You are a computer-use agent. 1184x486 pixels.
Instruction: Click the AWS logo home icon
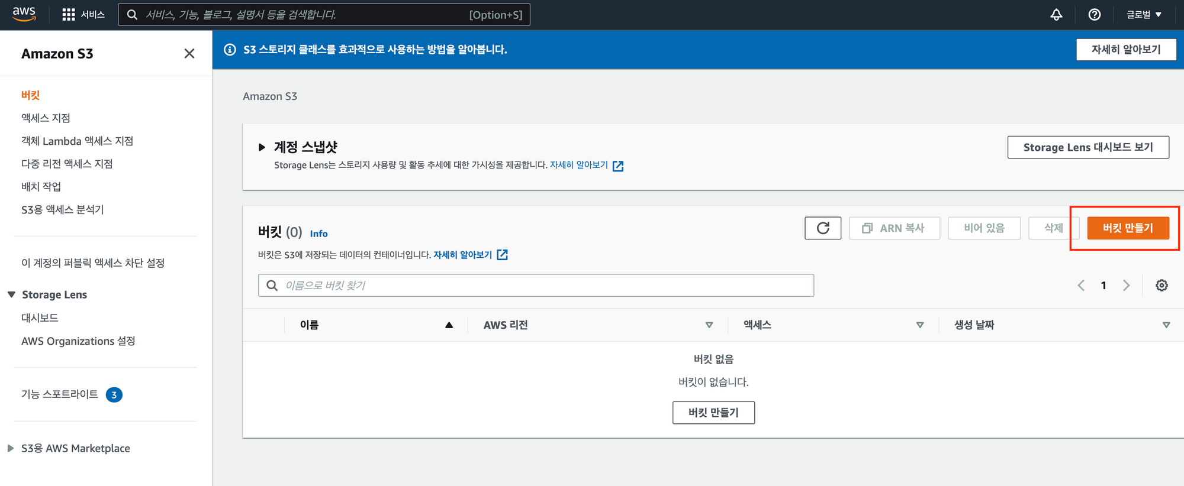[x=24, y=14]
